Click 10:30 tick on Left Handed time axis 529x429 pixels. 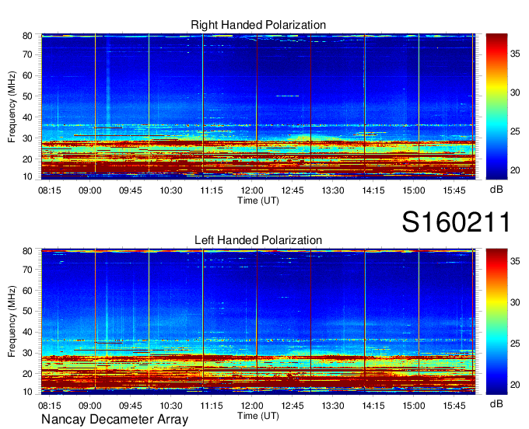pyautogui.click(x=171, y=406)
